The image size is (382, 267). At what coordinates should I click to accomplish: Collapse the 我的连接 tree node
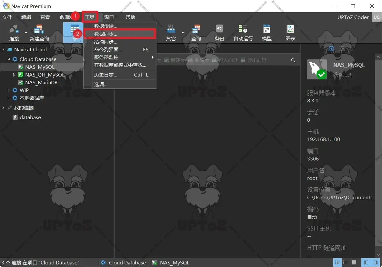(3, 108)
